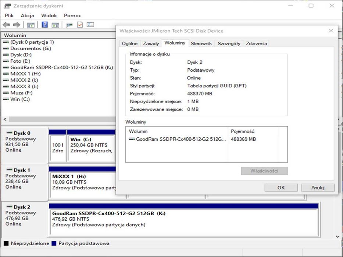Switch to the Ogólne tab

(130, 43)
